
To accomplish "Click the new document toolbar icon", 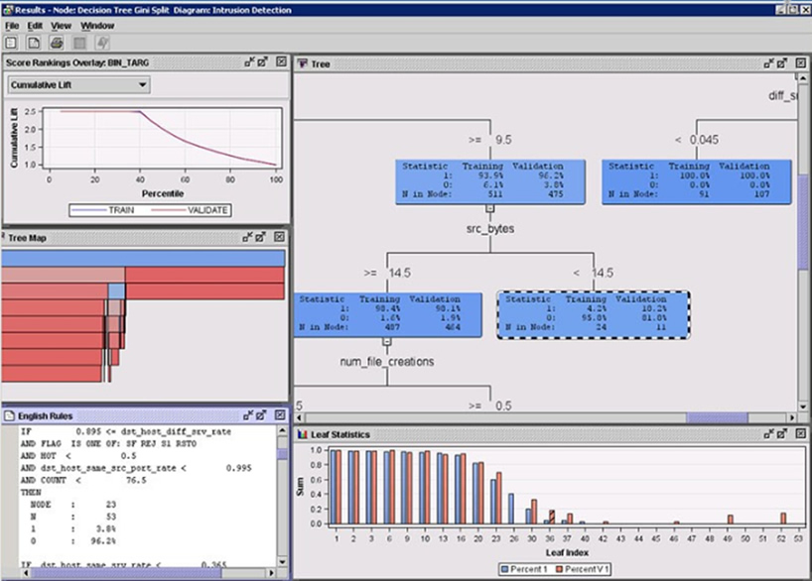I will click(x=33, y=43).
